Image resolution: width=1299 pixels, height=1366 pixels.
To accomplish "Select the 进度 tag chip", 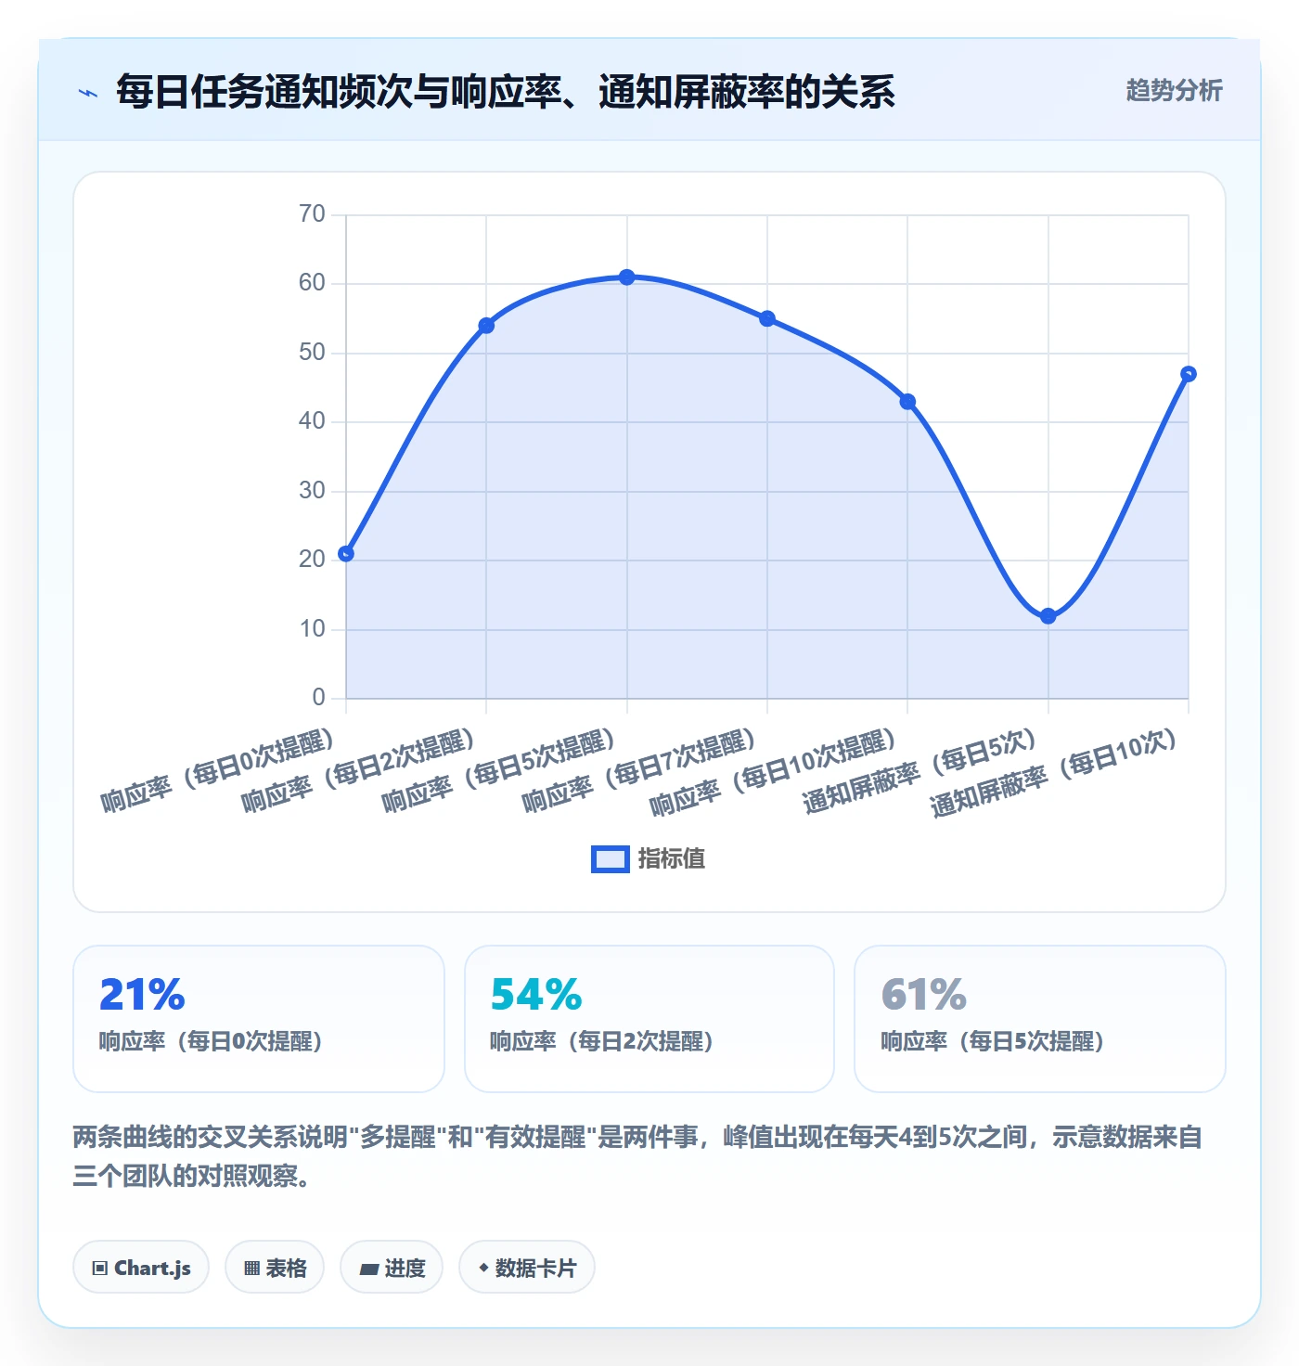I will (x=392, y=1268).
